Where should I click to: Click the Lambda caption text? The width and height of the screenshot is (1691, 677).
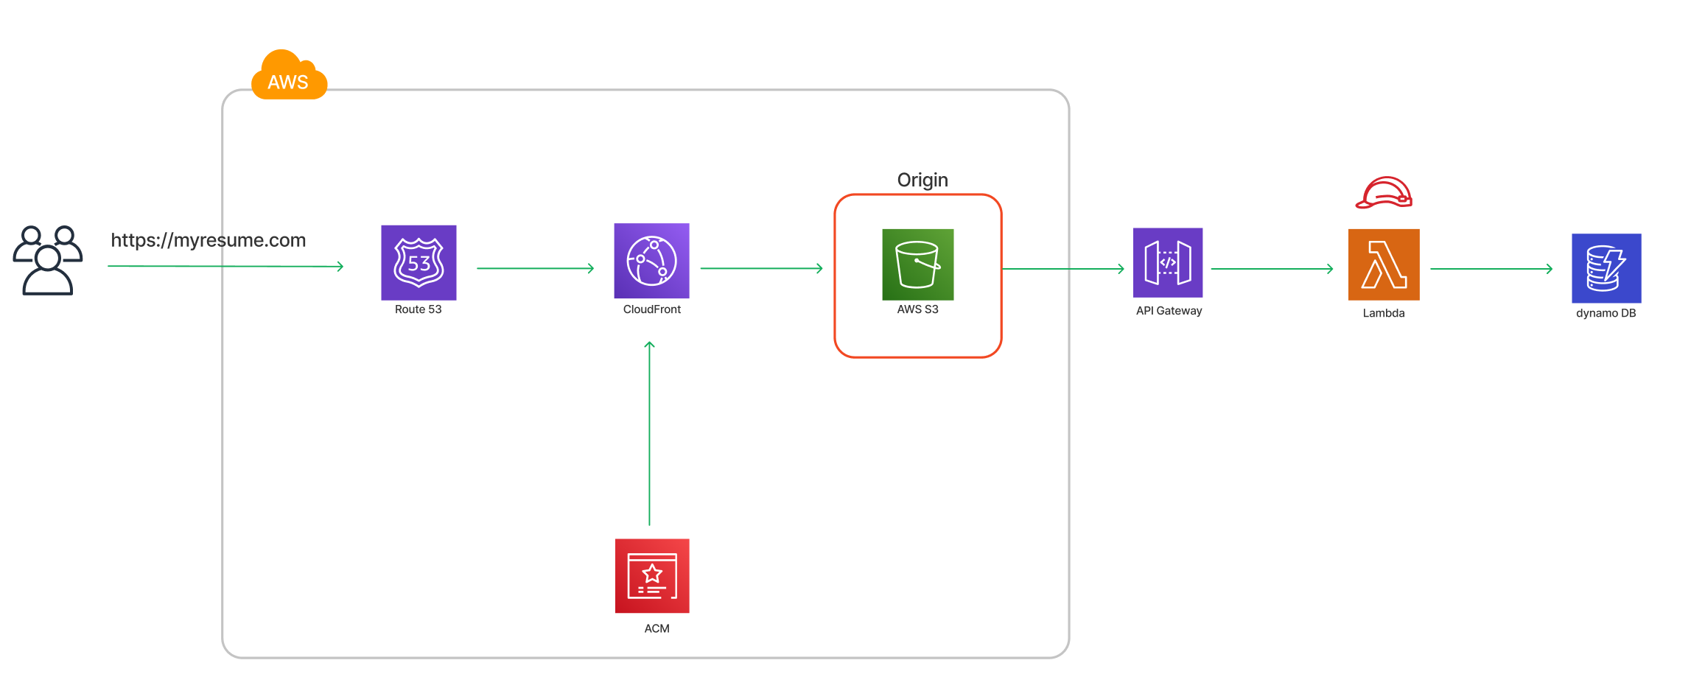tap(1384, 313)
